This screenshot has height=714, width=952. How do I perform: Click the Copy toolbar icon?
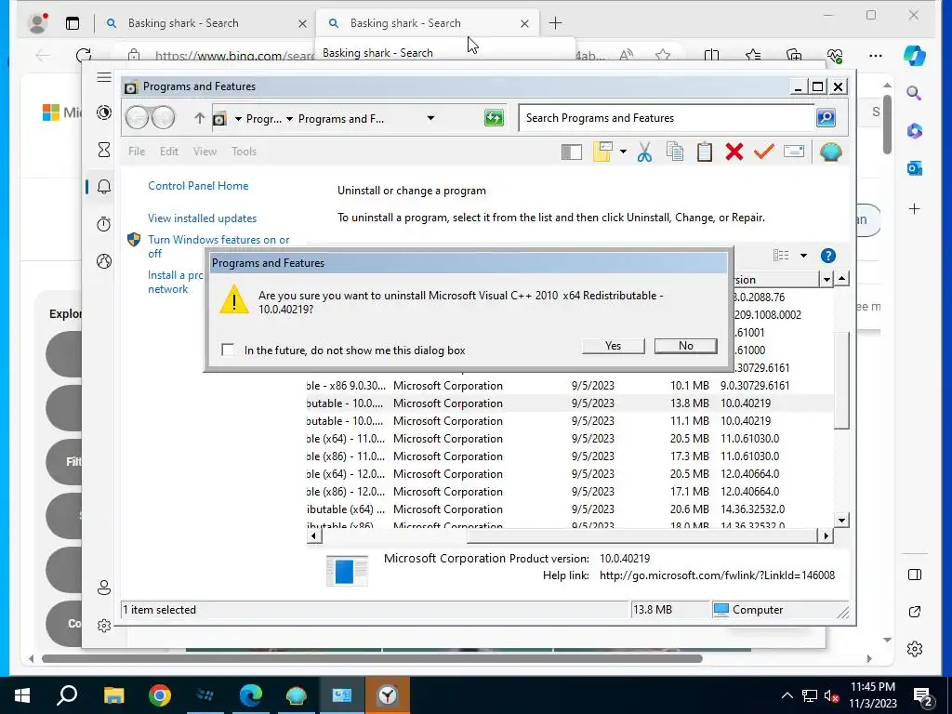pyautogui.click(x=675, y=152)
